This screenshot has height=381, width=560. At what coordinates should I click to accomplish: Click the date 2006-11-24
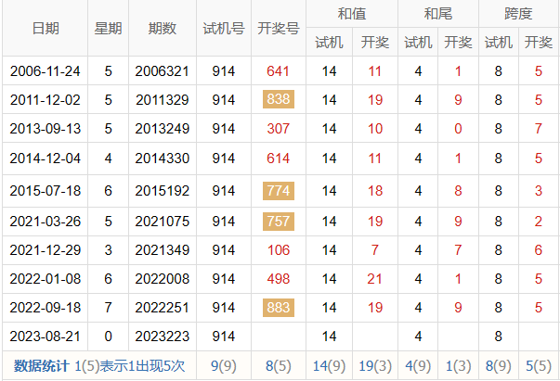click(45, 70)
